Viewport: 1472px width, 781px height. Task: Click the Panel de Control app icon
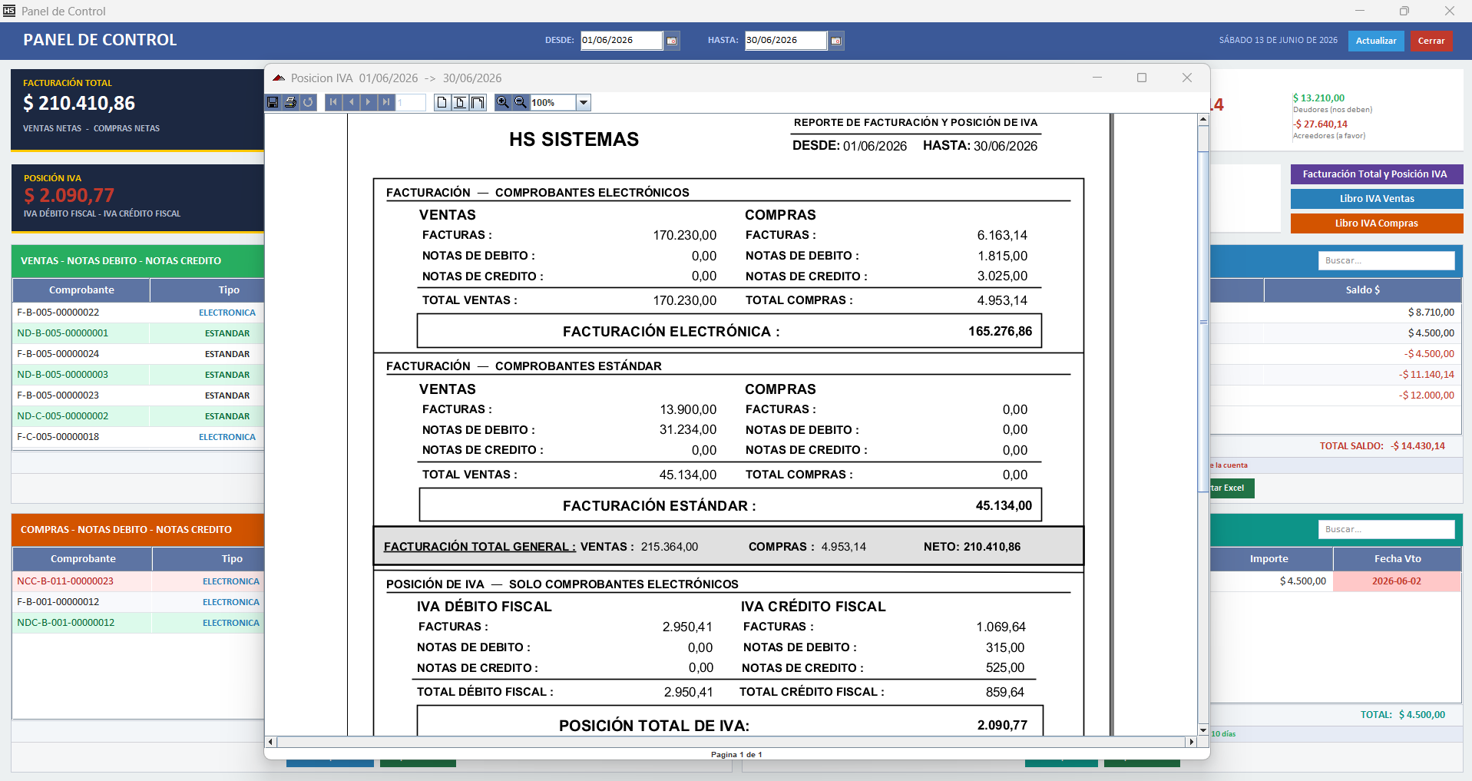click(9, 11)
